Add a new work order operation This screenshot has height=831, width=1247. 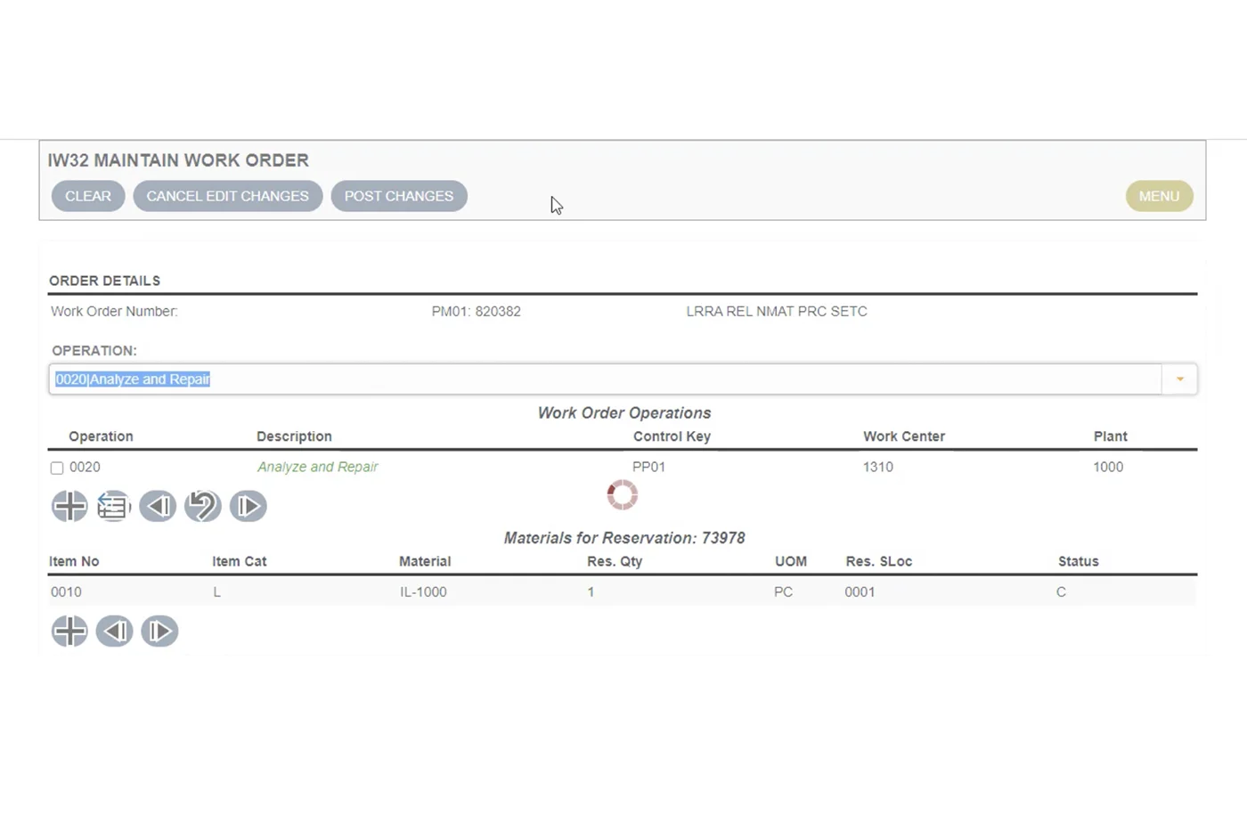coord(69,506)
